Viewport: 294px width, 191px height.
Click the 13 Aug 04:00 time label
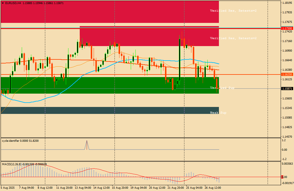(x=83, y=188)
